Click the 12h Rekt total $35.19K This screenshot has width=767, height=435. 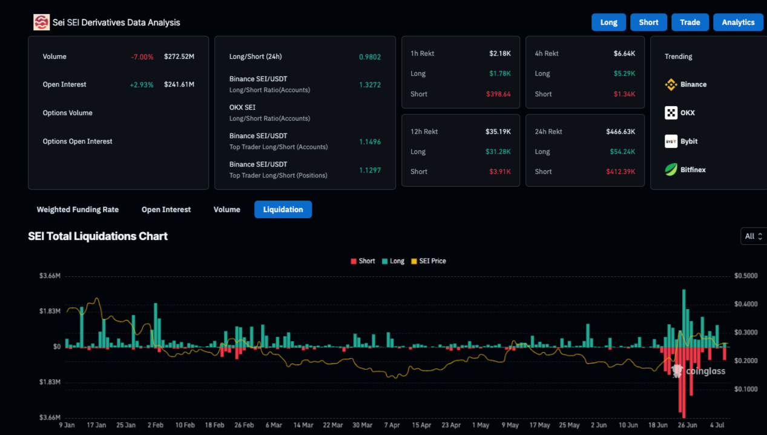pyautogui.click(x=498, y=131)
